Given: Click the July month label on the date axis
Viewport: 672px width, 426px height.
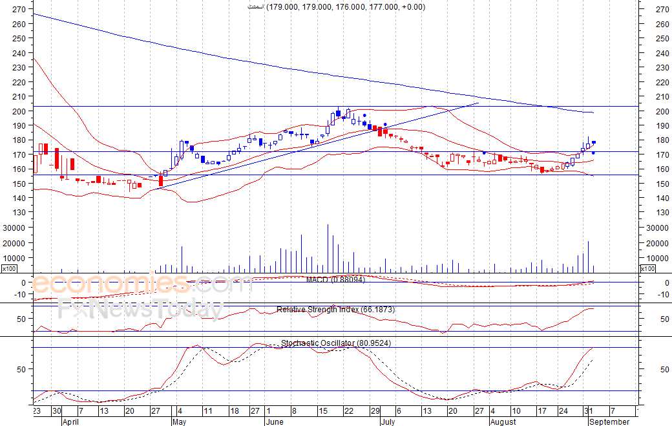Looking at the screenshot, I should pos(388,421).
